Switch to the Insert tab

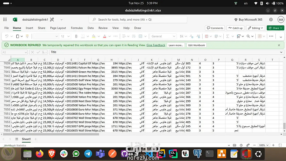point(29,28)
